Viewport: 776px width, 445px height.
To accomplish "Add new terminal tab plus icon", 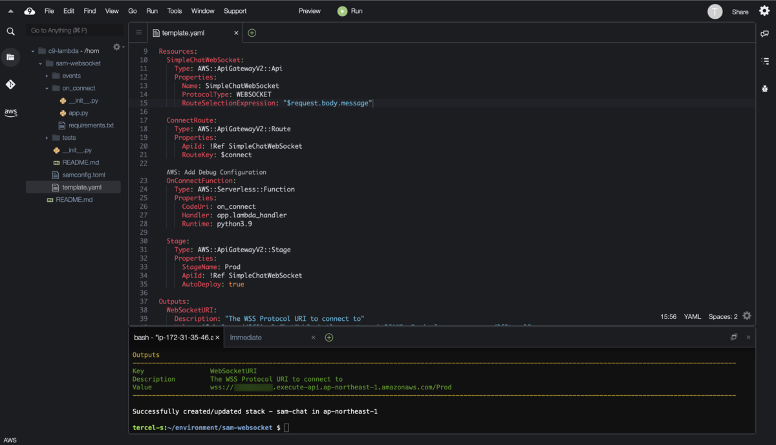I will pos(329,338).
